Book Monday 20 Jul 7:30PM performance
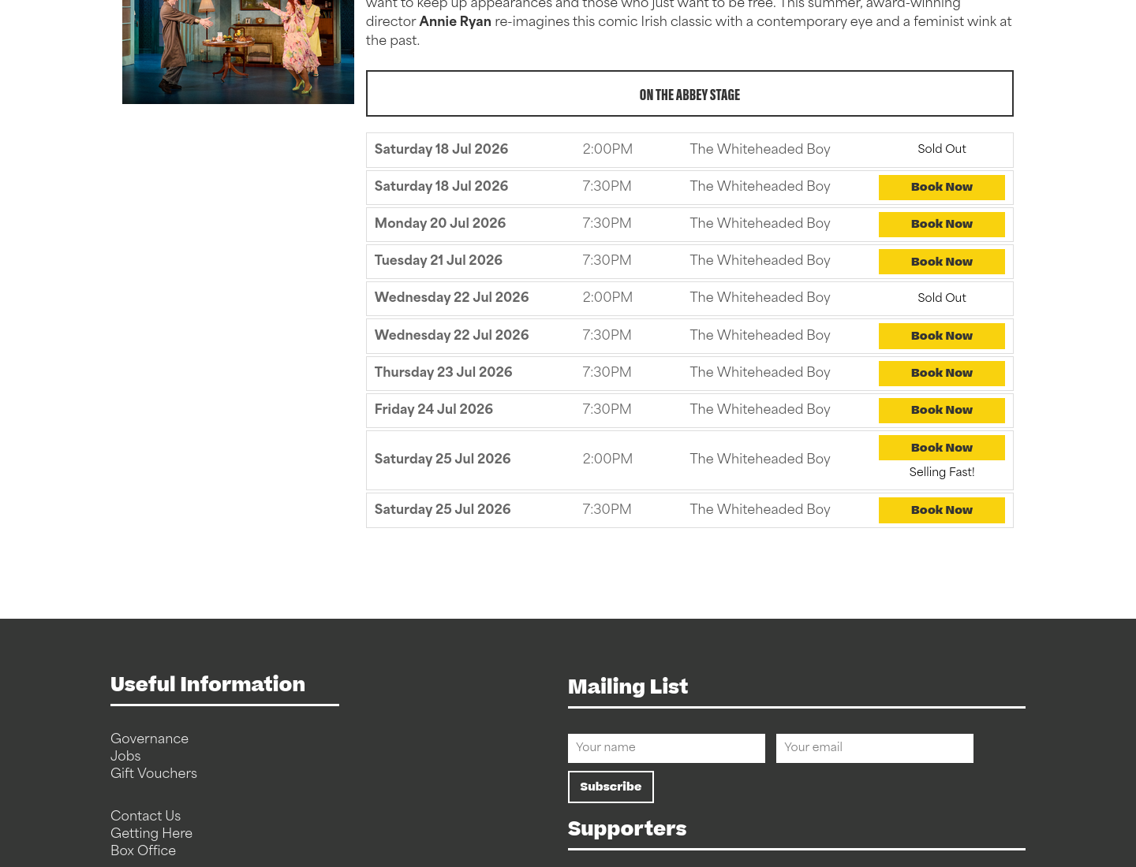This screenshot has width=1136, height=867. pyautogui.click(x=941, y=225)
